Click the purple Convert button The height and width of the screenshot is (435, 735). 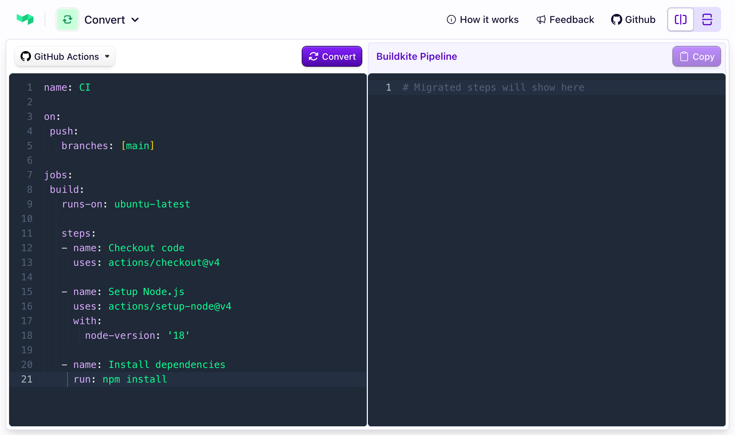coord(332,56)
